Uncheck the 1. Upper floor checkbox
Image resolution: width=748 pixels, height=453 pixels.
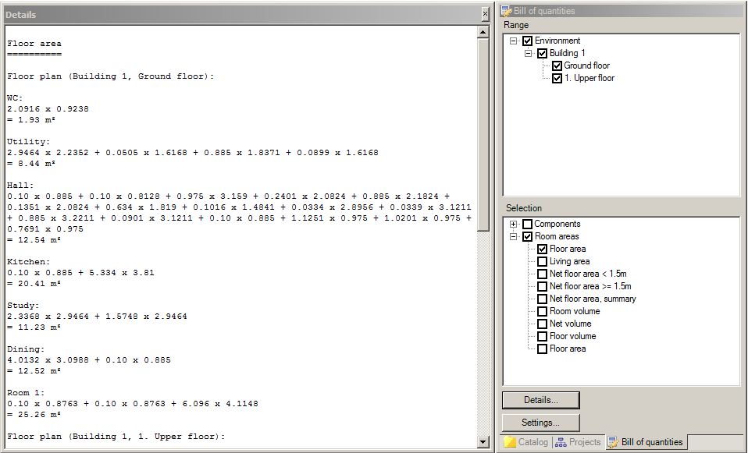tap(557, 79)
